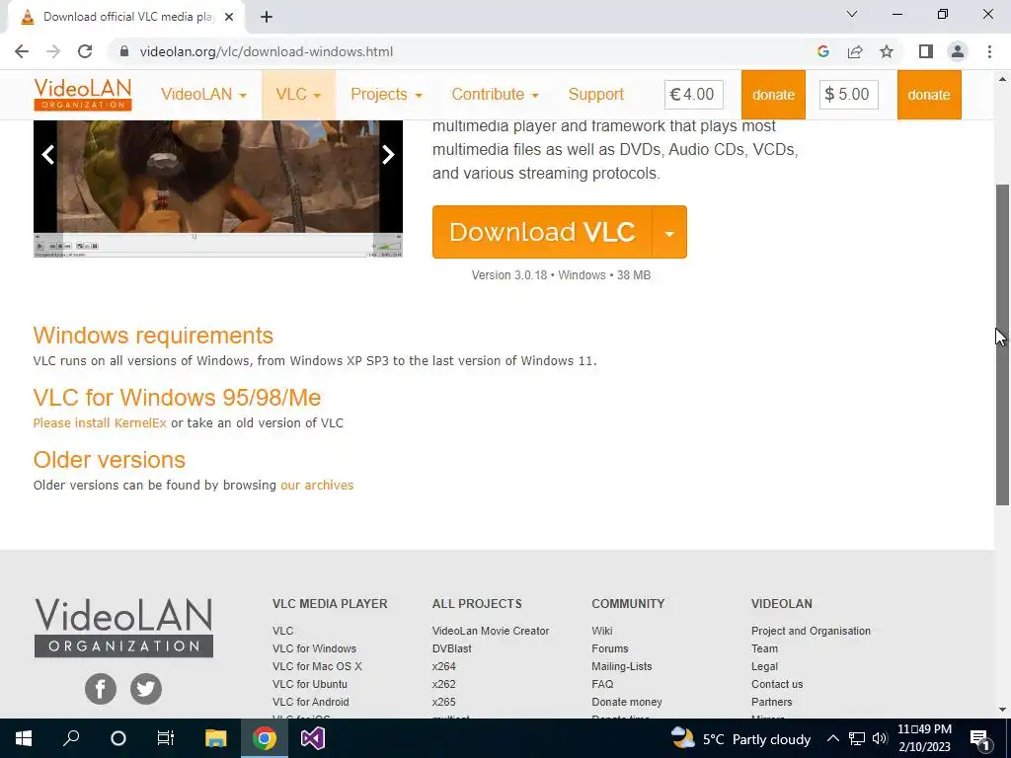Open Support in the navigation bar

[595, 94]
